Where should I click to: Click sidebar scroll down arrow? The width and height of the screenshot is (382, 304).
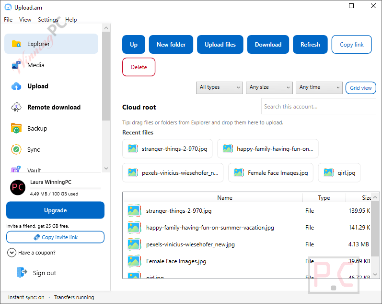click(x=106, y=168)
